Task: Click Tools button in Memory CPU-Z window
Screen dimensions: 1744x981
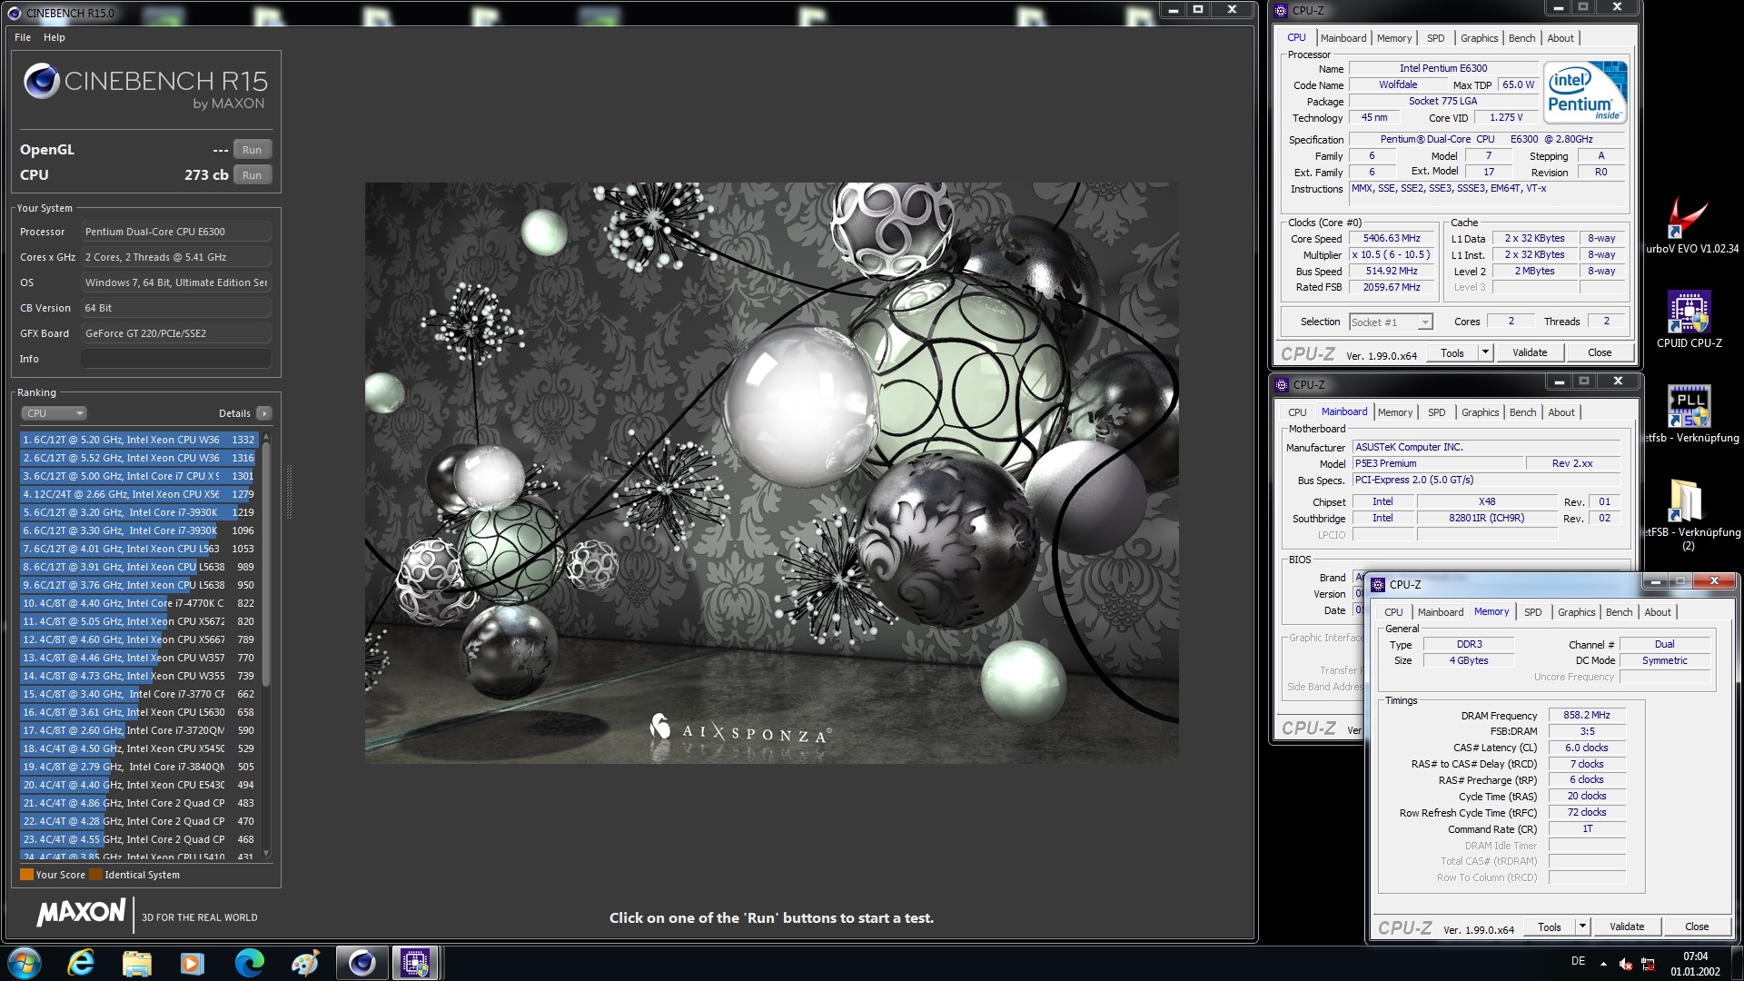Action: (x=1550, y=926)
